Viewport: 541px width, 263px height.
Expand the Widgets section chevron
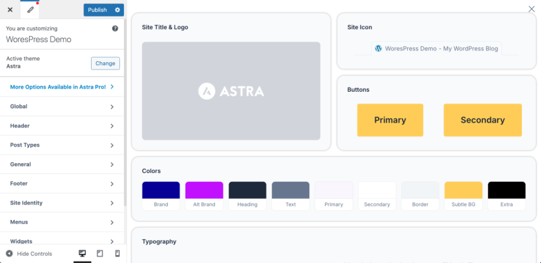[x=112, y=241]
